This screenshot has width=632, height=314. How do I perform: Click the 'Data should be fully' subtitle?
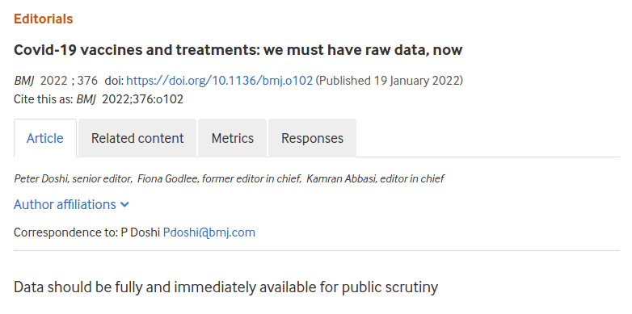coord(225,287)
